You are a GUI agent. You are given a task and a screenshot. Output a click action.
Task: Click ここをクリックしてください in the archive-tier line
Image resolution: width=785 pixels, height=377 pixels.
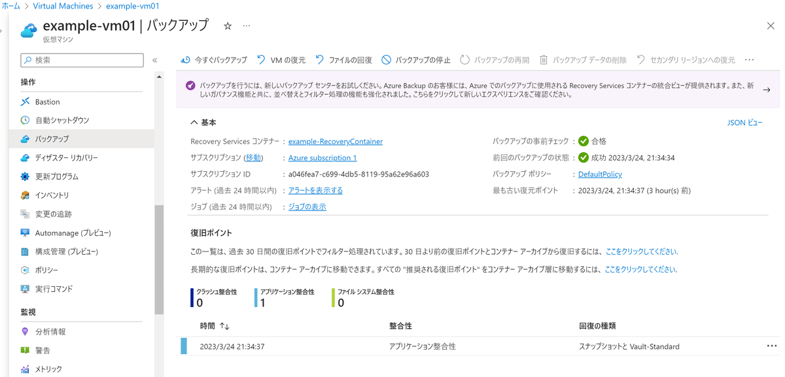[640, 269]
